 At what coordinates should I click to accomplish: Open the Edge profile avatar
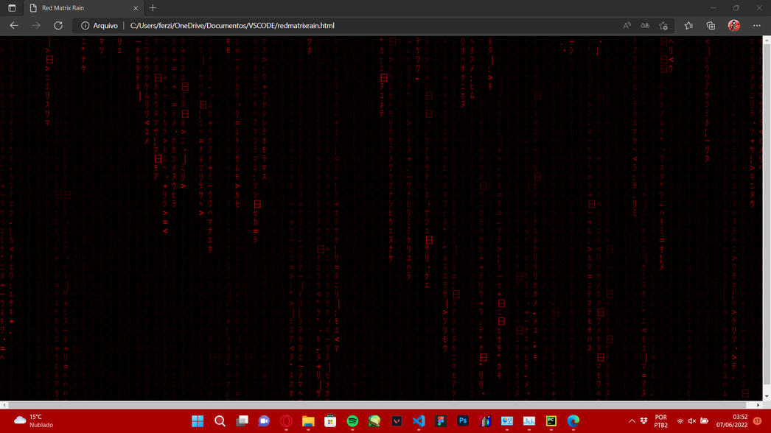733,26
